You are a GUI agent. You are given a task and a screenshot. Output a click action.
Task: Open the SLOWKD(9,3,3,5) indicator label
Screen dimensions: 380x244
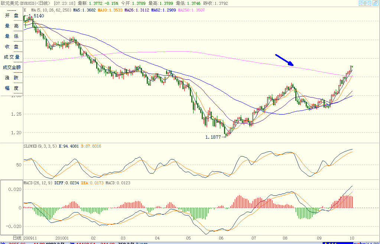(40, 146)
